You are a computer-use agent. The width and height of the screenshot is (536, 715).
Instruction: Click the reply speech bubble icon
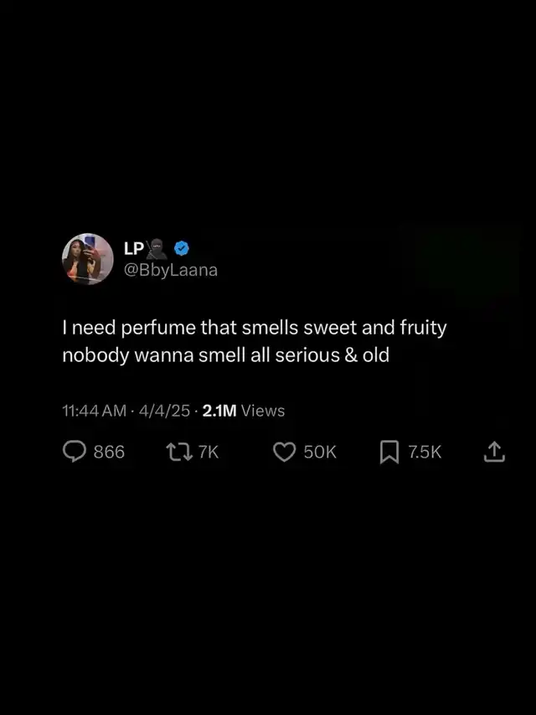tap(74, 452)
